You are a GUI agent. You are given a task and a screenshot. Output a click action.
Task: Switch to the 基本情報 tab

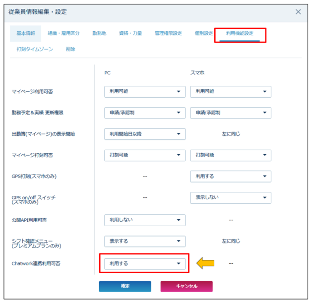pos(26,33)
